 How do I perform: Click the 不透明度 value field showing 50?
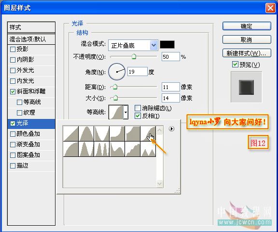point(170,57)
